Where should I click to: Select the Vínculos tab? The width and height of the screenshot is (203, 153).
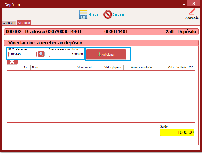tap(24, 23)
